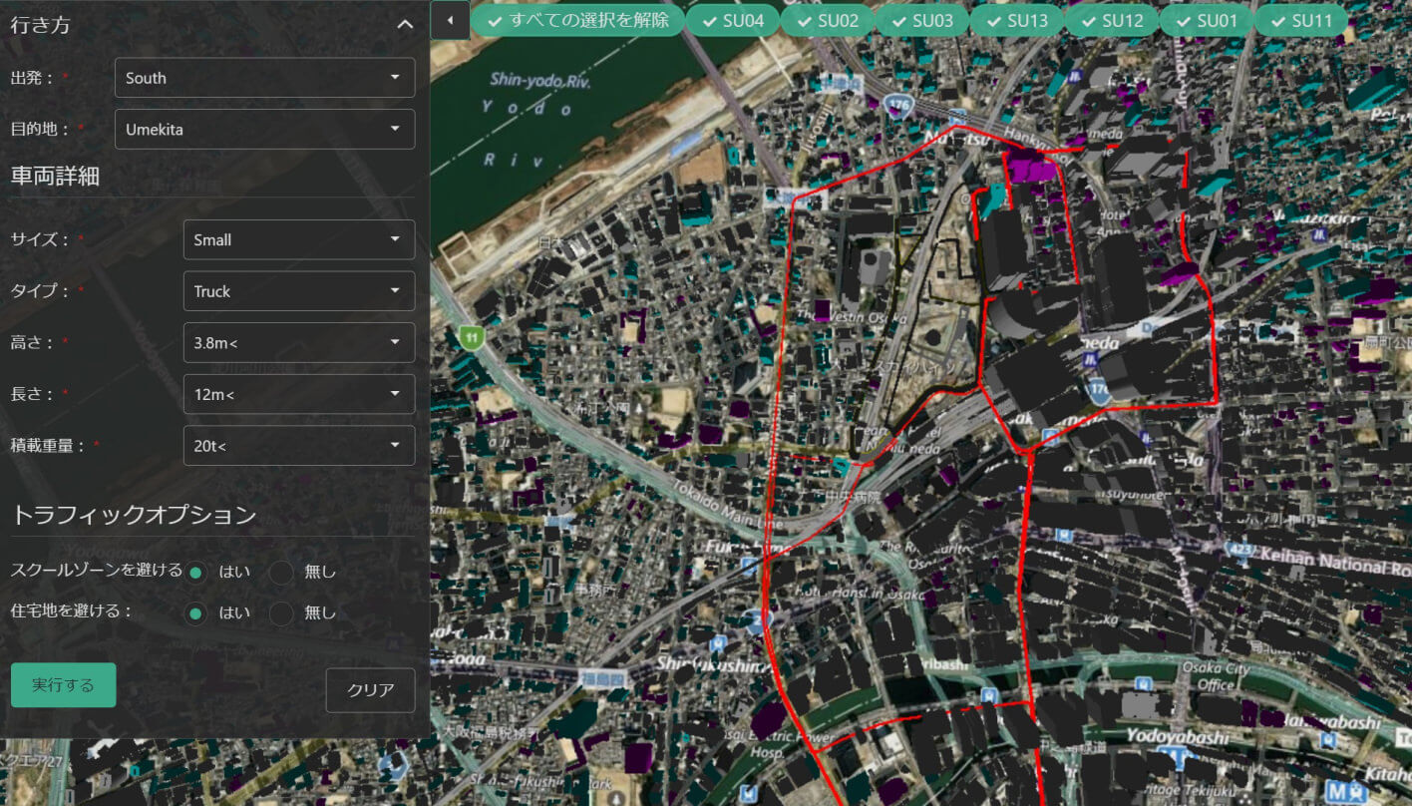Image resolution: width=1412 pixels, height=806 pixels.
Task: Toggle the SU11 chip
Action: coord(1301,20)
